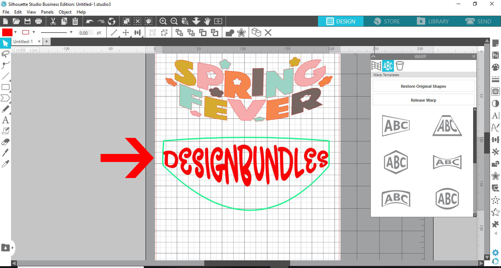
Task: Choose the trapezoid ABC warp template
Action: 447,125
